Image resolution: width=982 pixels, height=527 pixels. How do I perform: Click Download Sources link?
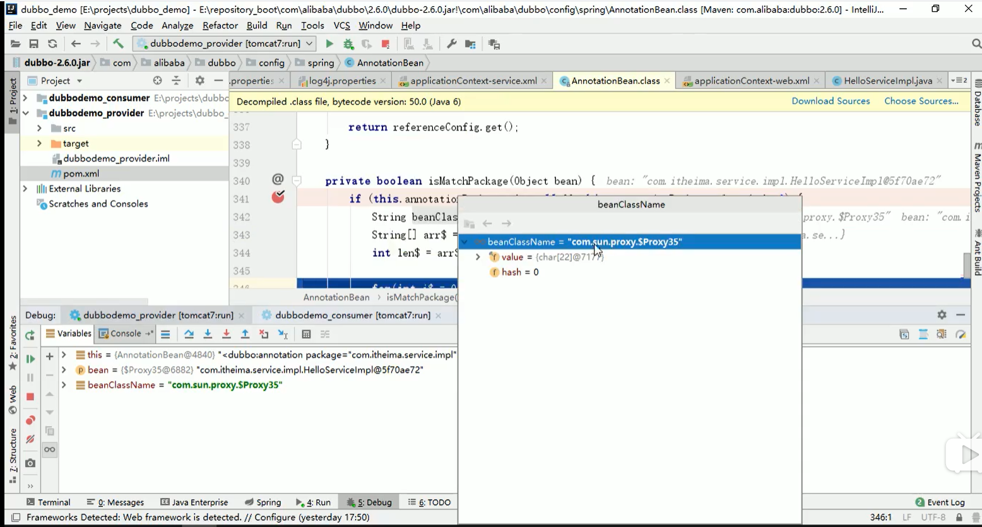(x=831, y=101)
